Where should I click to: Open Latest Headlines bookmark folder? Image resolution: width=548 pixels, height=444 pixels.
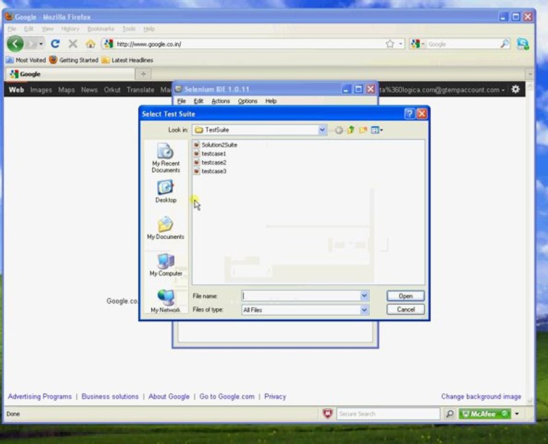pos(128,60)
